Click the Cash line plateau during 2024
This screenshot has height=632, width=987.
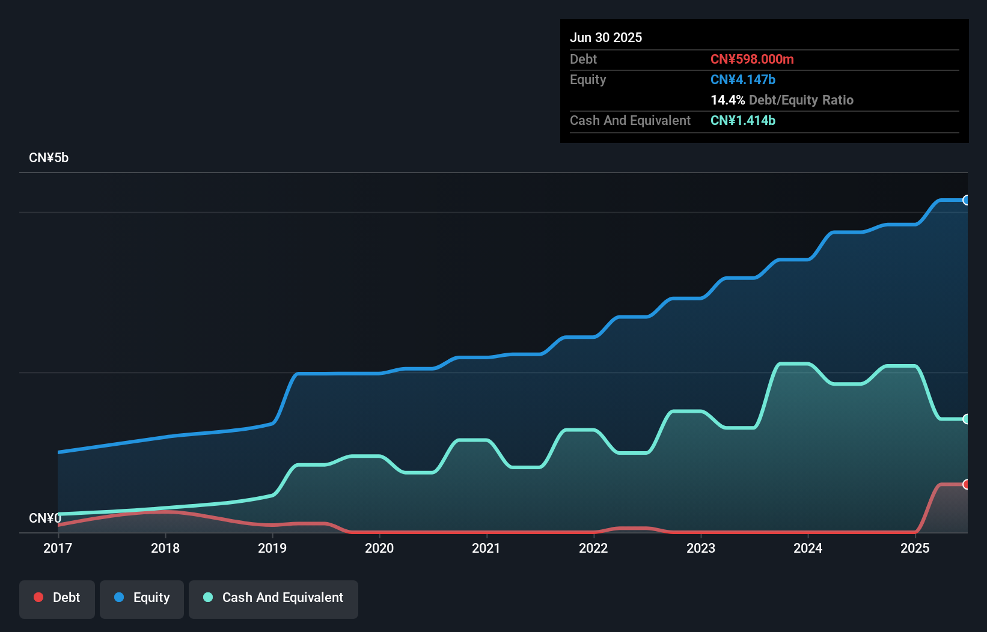pos(793,364)
